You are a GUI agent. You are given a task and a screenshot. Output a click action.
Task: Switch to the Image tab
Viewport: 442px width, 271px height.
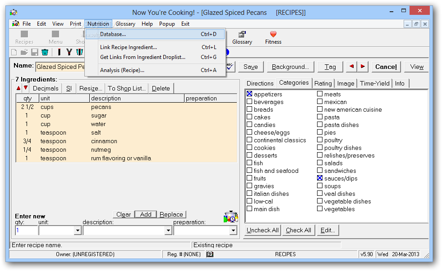(x=345, y=84)
